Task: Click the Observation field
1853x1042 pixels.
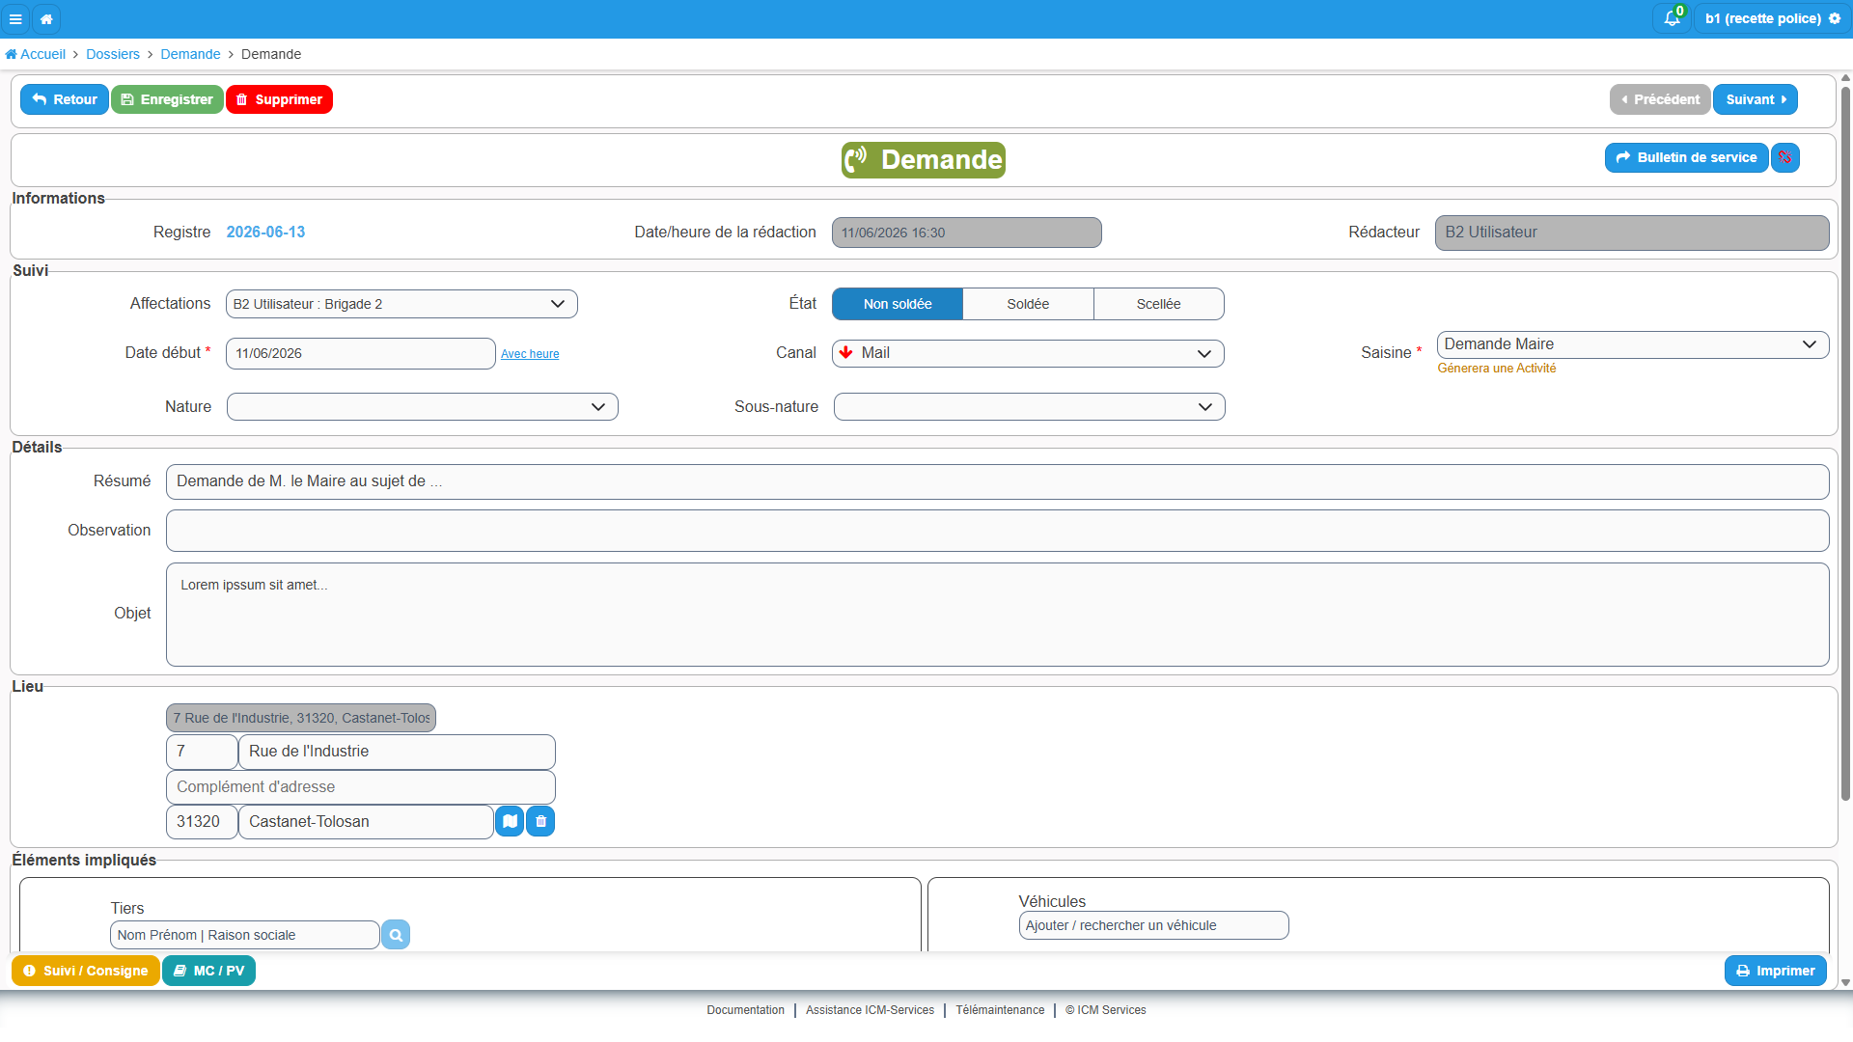Action: [x=998, y=531]
